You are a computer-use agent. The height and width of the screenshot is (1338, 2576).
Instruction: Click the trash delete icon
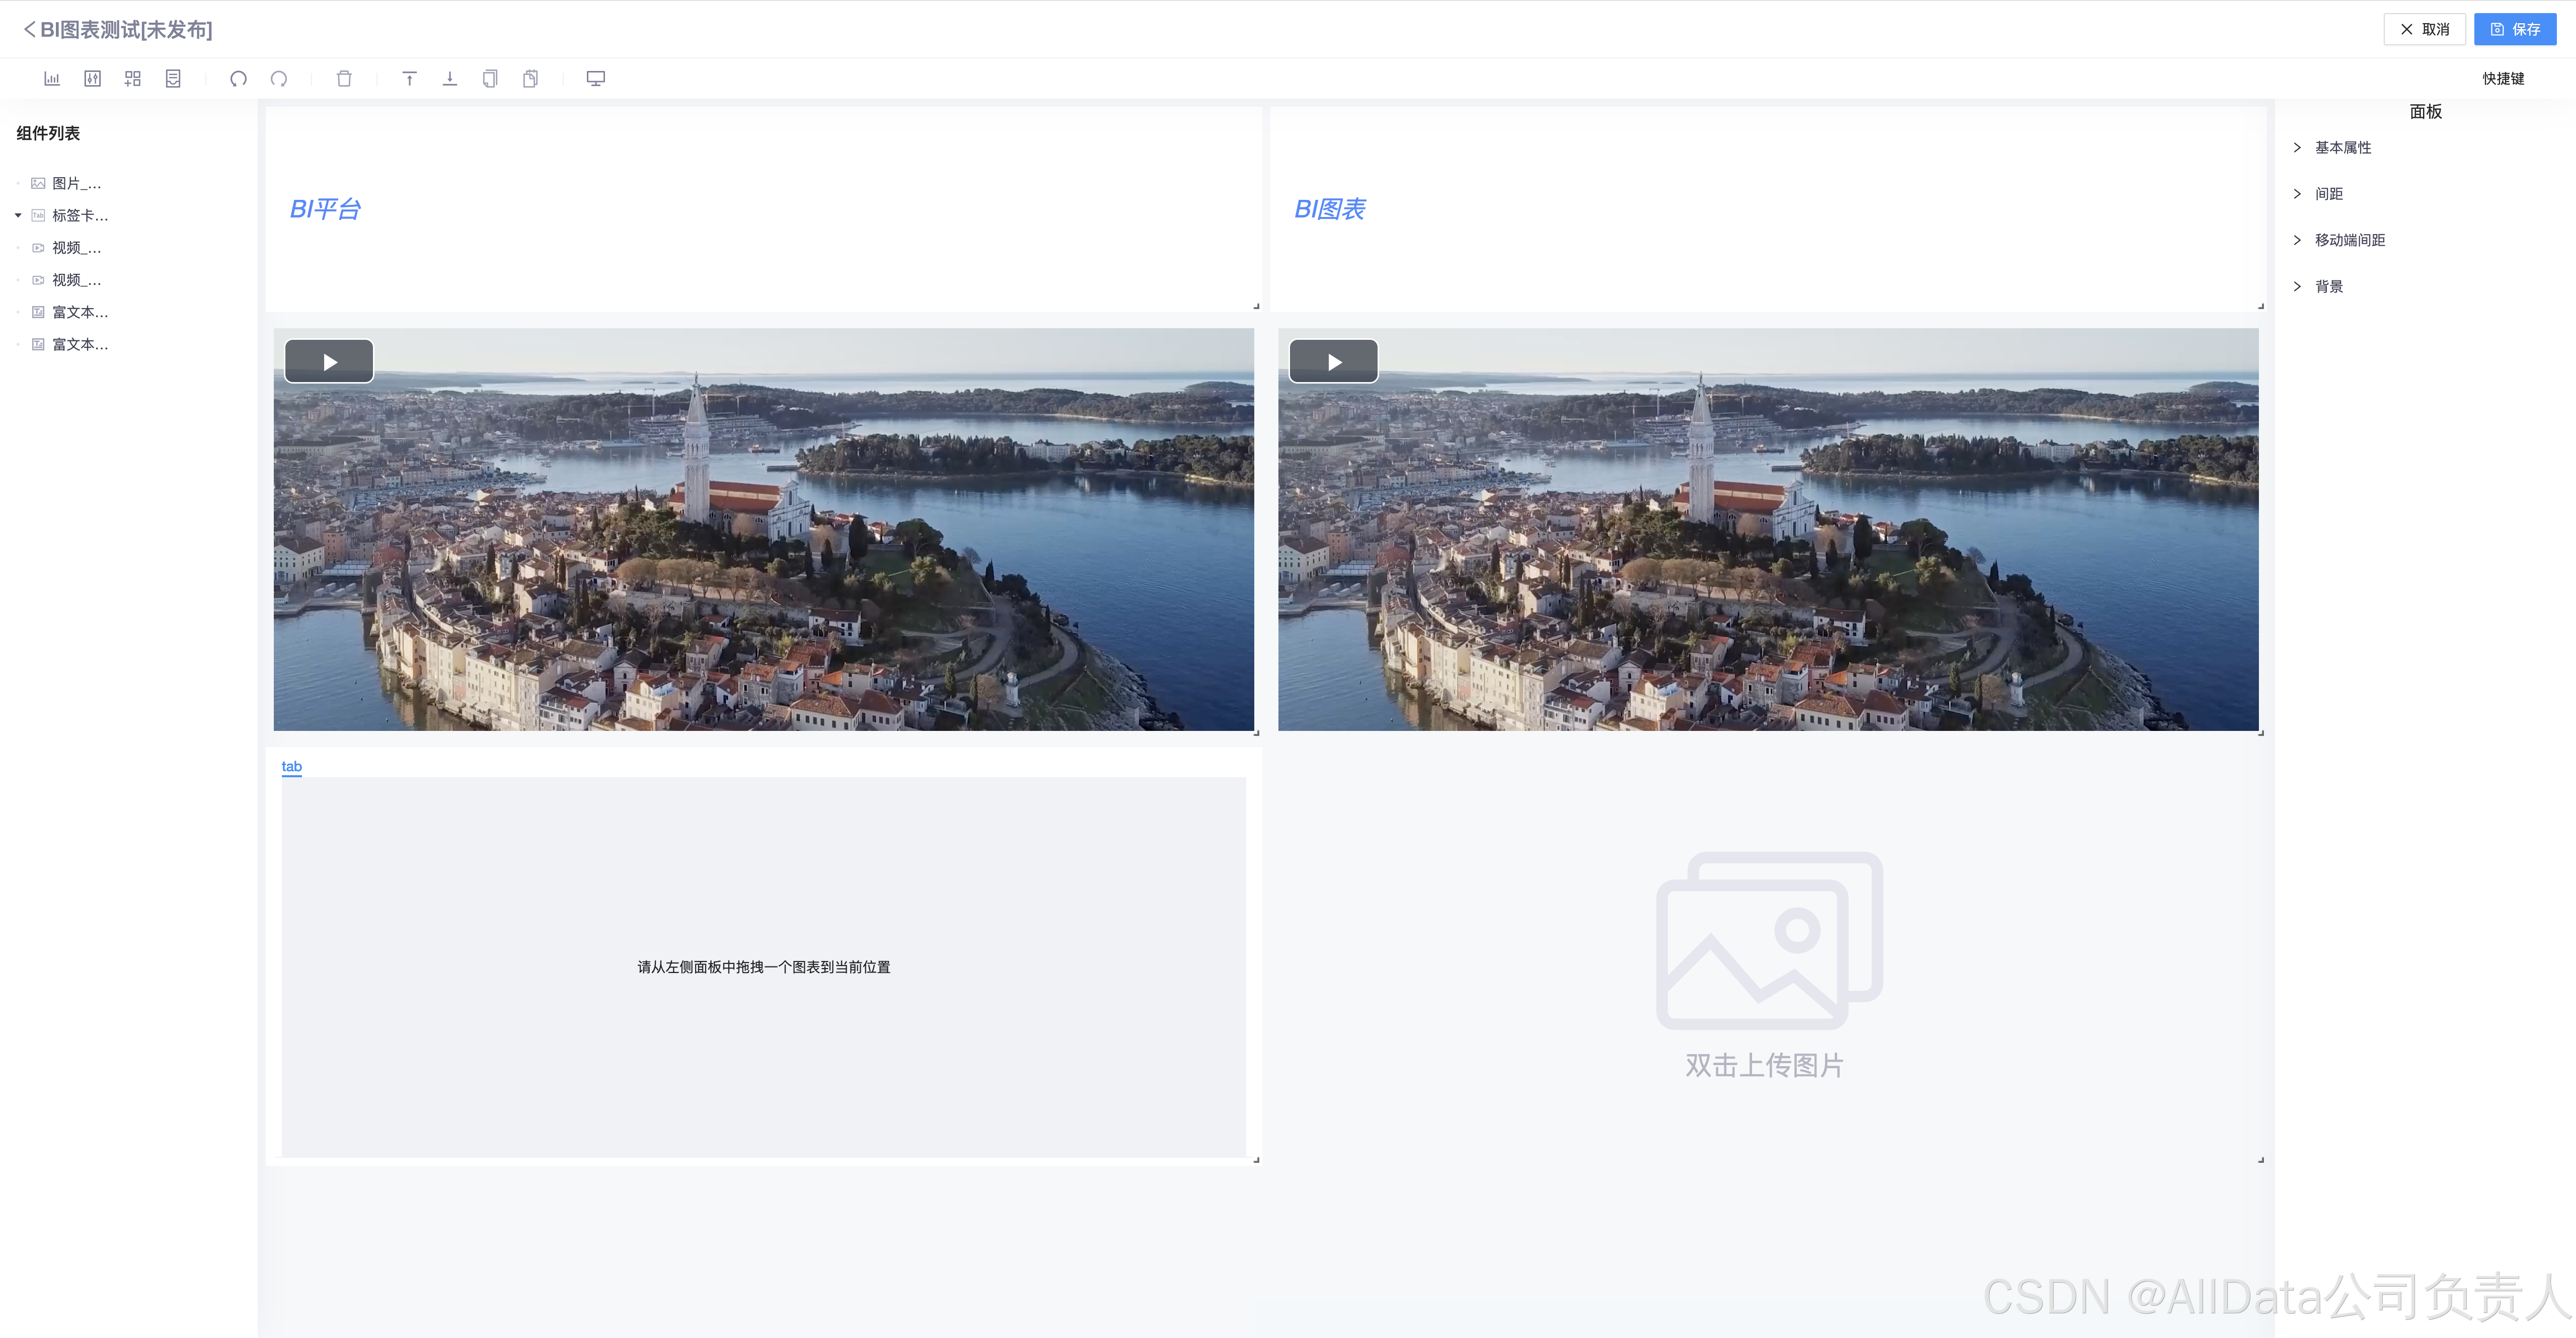tap(344, 78)
